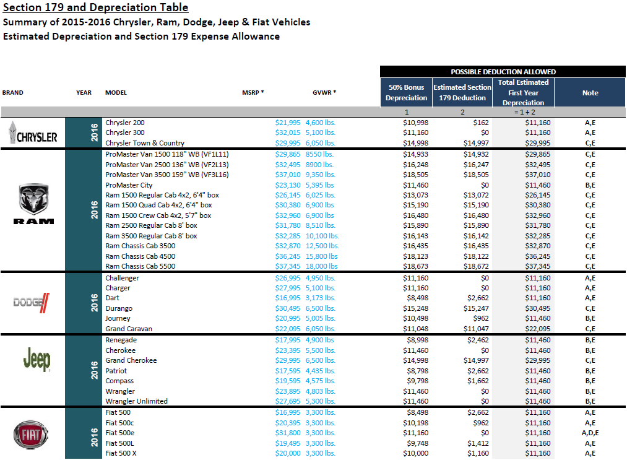This screenshot has width=627, height=460.
Task: Click the 'GVWR *' column header
Action: point(324,92)
